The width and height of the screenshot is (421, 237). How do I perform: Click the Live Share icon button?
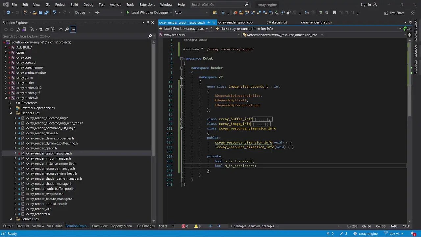tap(394, 13)
